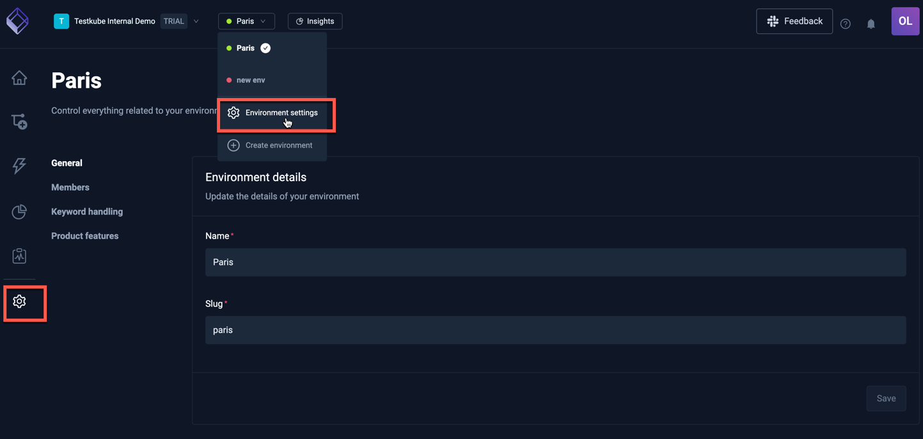Click the help question mark icon
The image size is (923, 439).
pyautogui.click(x=845, y=24)
